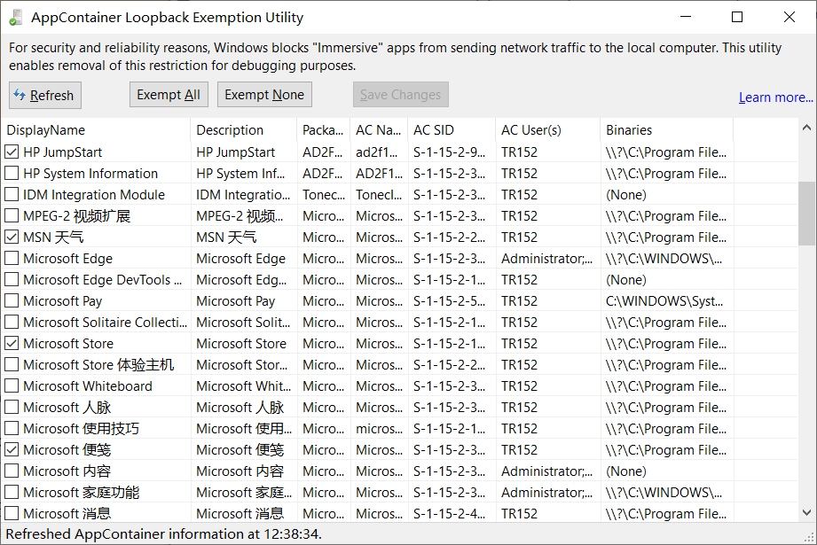The image size is (817, 545).
Task: Disable the MSN 天气 exemption
Action: pos(12,237)
